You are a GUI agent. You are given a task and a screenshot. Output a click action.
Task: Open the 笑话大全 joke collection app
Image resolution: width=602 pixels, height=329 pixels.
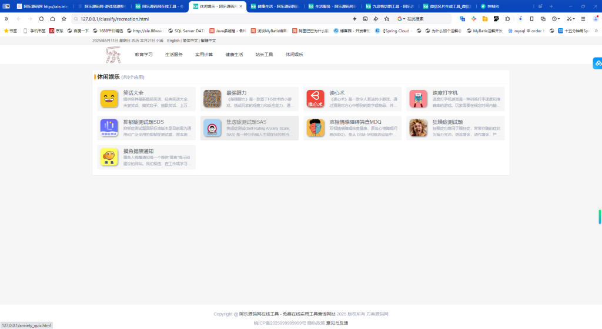tap(146, 99)
